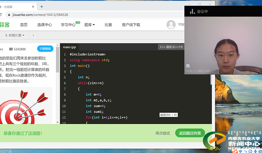Click the 内农大计算机学院 name label
The image size is (262, 153).
pyautogui.click(x=198, y=71)
